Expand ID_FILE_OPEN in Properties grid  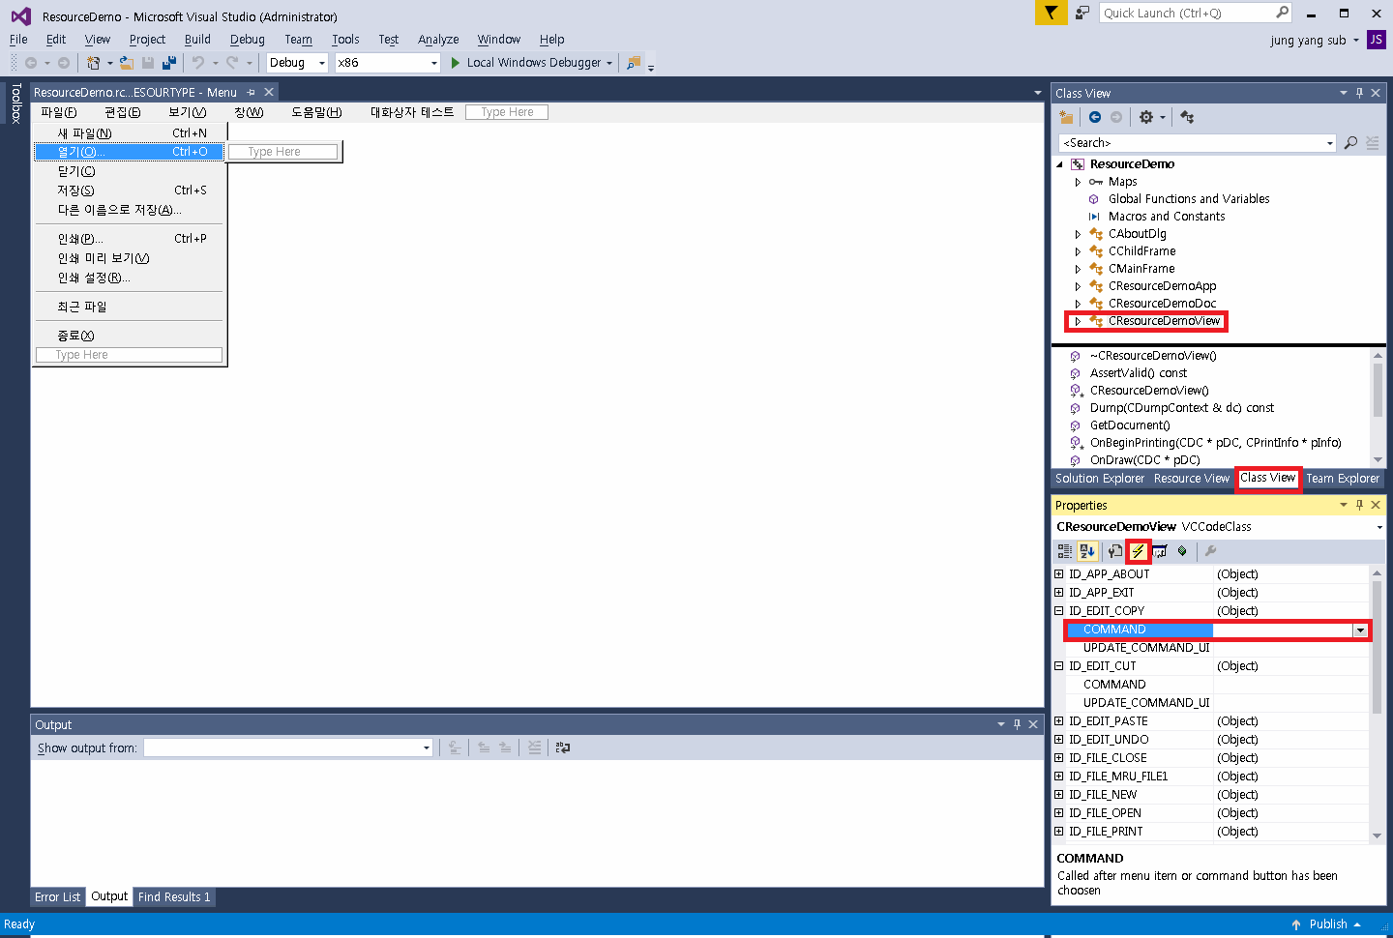tap(1058, 813)
